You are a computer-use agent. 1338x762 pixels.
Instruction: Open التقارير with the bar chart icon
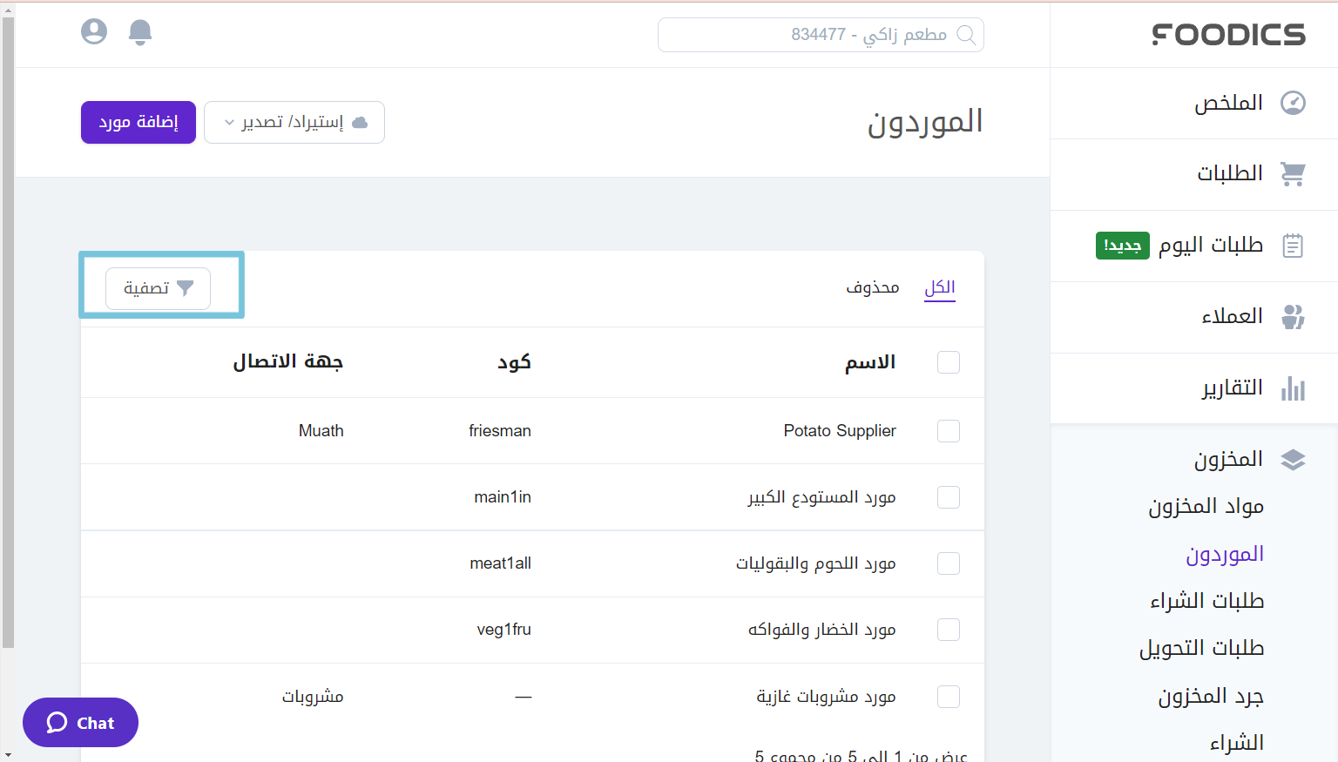coord(1293,388)
